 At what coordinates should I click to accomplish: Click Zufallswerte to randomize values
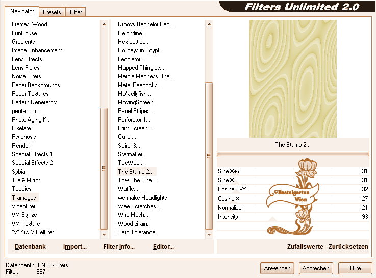[x=305, y=246]
